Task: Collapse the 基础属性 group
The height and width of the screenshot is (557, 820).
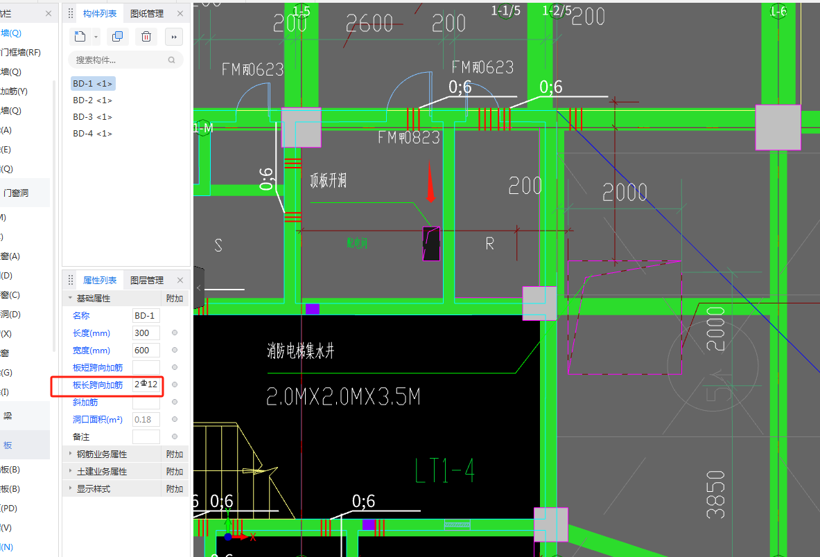Action: coord(70,298)
